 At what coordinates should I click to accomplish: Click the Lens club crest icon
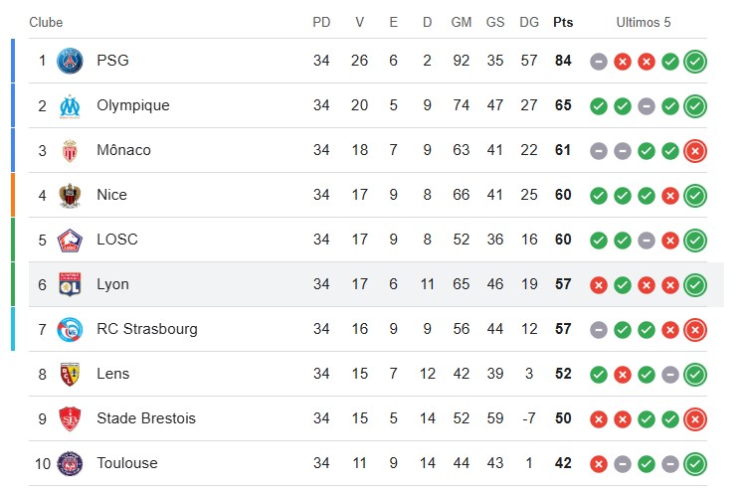pyautogui.click(x=70, y=375)
